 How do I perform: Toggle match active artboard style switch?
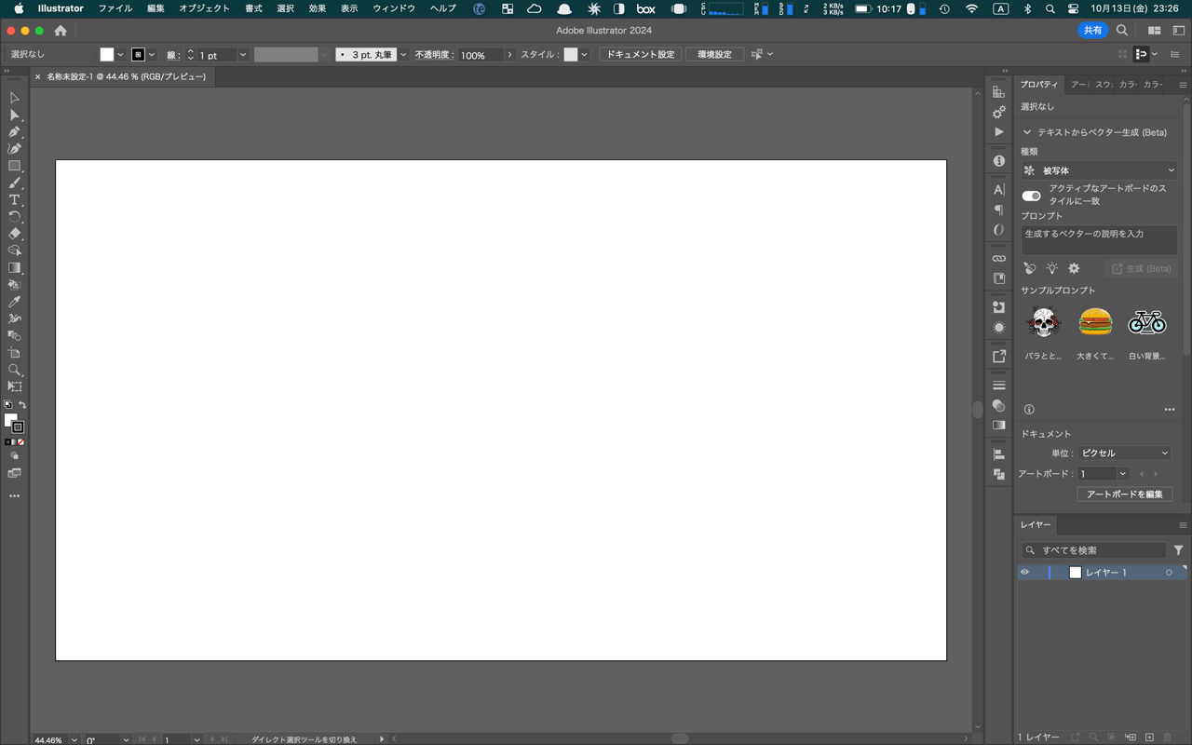pos(1031,196)
